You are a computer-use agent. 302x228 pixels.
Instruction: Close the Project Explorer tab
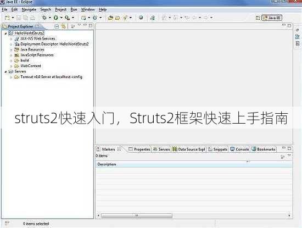point(37,26)
